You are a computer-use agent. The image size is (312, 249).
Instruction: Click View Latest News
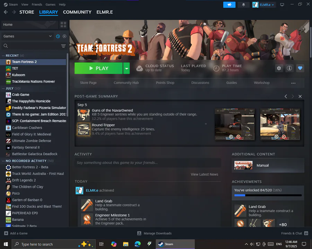tap(204, 174)
